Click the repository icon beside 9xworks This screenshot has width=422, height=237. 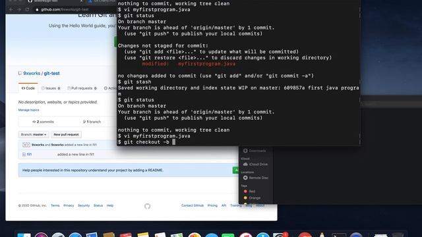pyautogui.click(x=20, y=73)
